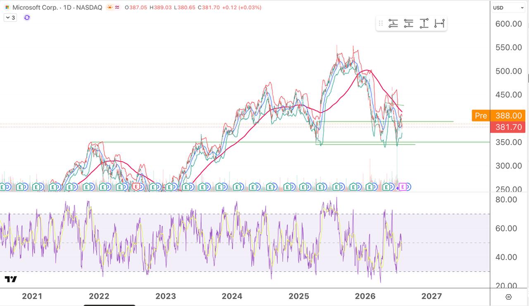This screenshot has height=306, width=529.
Task: Click the 20.00 RSI scale label
Action: click(x=506, y=285)
